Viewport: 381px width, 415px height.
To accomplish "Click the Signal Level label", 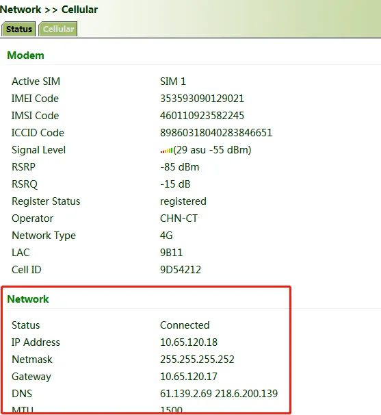I will point(38,150).
